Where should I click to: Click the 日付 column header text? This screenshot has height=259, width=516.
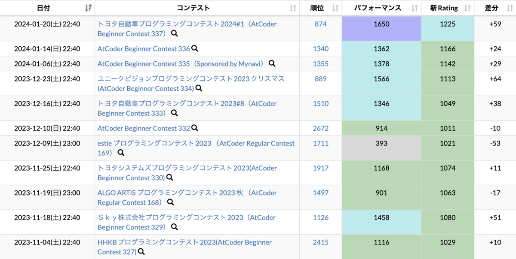click(x=43, y=8)
